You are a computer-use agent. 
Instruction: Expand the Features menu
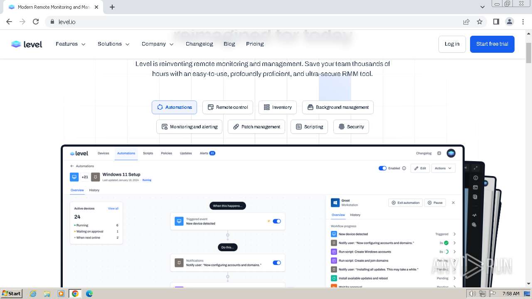[x=71, y=44]
